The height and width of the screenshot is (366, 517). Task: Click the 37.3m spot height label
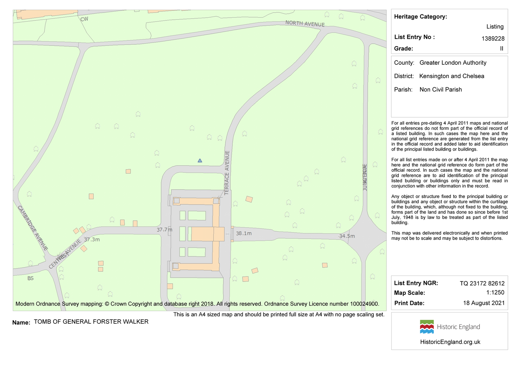click(92, 240)
